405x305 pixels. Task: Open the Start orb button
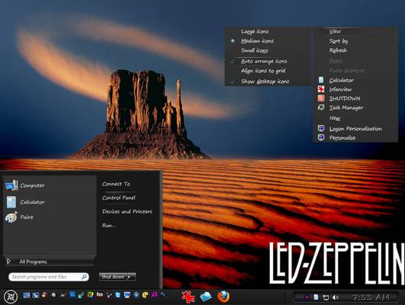click(11, 297)
